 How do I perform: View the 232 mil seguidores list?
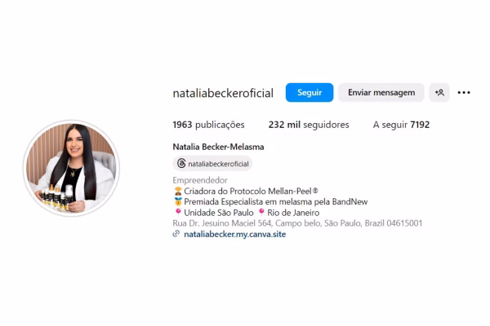click(x=309, y=125)
